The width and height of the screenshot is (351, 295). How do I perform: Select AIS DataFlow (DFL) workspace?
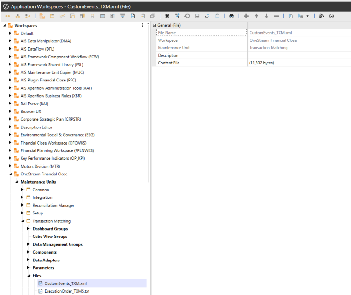[x=37, y=49]
